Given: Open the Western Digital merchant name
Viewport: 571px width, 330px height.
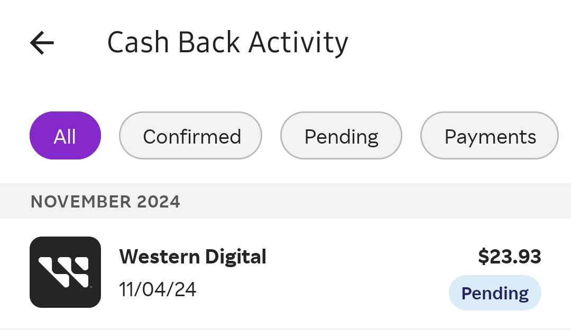Looking at the screenshot, I should click(x=193, y=257).
